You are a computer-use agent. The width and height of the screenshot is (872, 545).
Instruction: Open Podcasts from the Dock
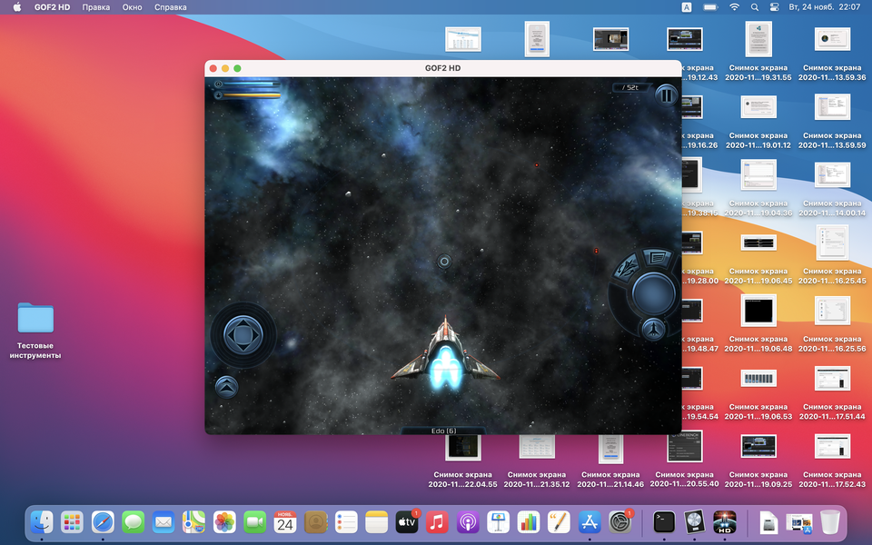tap(468, 522)
